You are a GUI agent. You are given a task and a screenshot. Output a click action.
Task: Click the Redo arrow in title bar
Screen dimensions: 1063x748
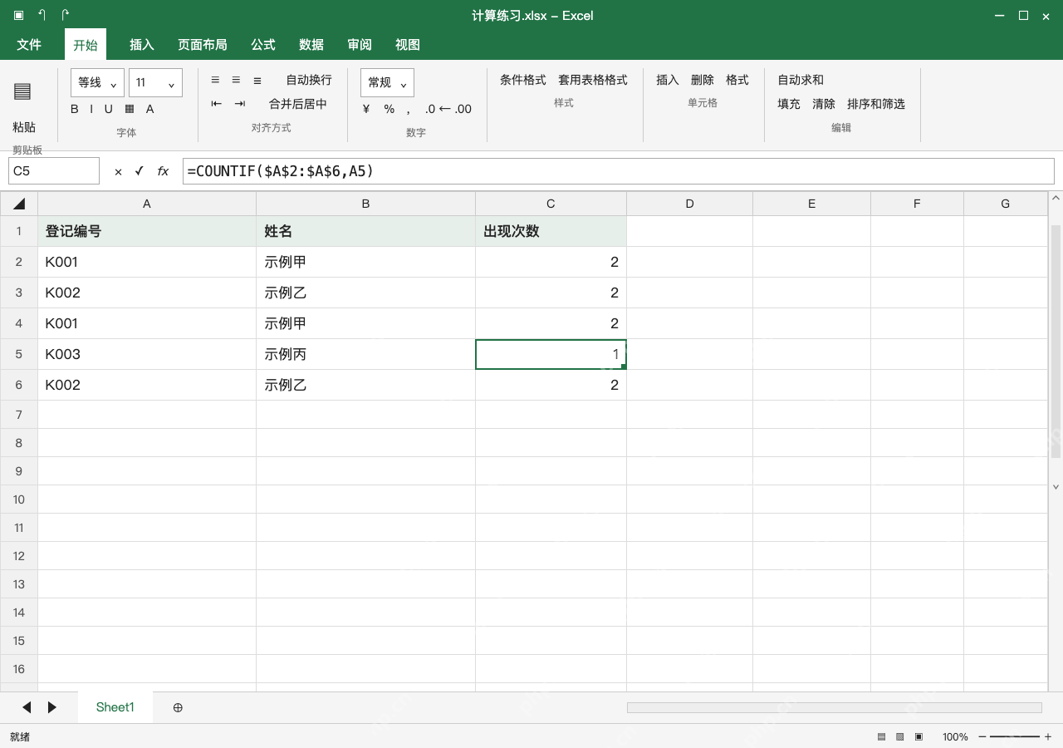pos(66,15)
